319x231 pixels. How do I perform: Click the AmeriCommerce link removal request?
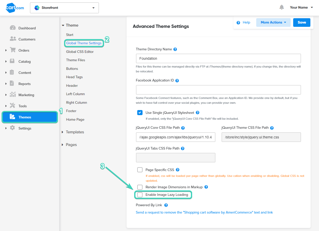click(204, 213)
